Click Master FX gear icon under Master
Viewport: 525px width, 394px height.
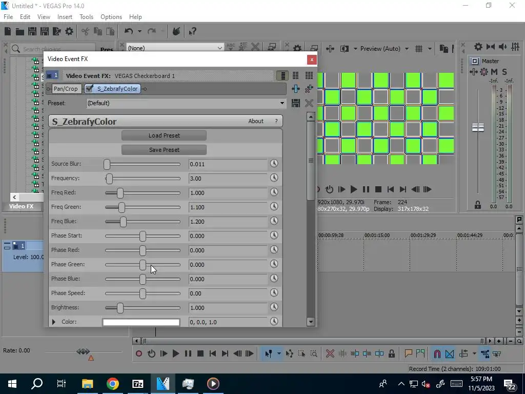(484, 72)
